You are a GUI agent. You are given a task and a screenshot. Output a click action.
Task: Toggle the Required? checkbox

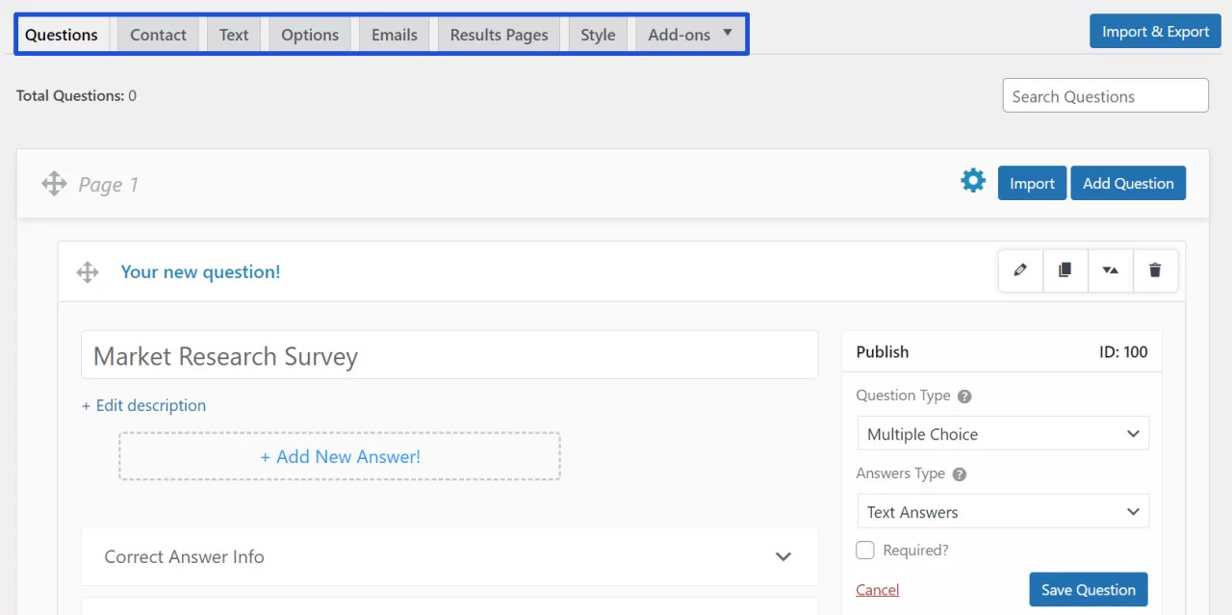coord(865,550)
